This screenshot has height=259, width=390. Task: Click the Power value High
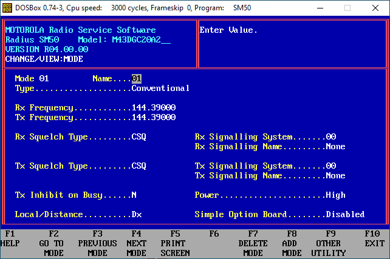pyautogui.click(x=335, y=195)
